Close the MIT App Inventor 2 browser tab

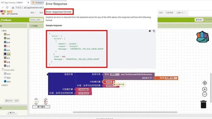(28, 2)
